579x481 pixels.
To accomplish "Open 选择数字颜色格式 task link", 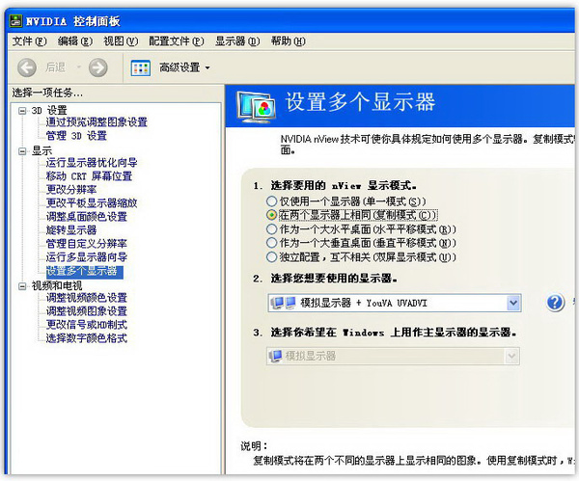I will 87,338.
